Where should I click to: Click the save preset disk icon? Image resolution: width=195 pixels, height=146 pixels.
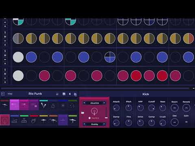64,94
